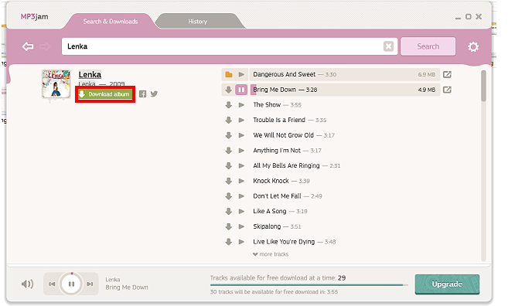Open Lenka album title link
The width and height of the screenshot is (508, 306).
click(90, 74)
